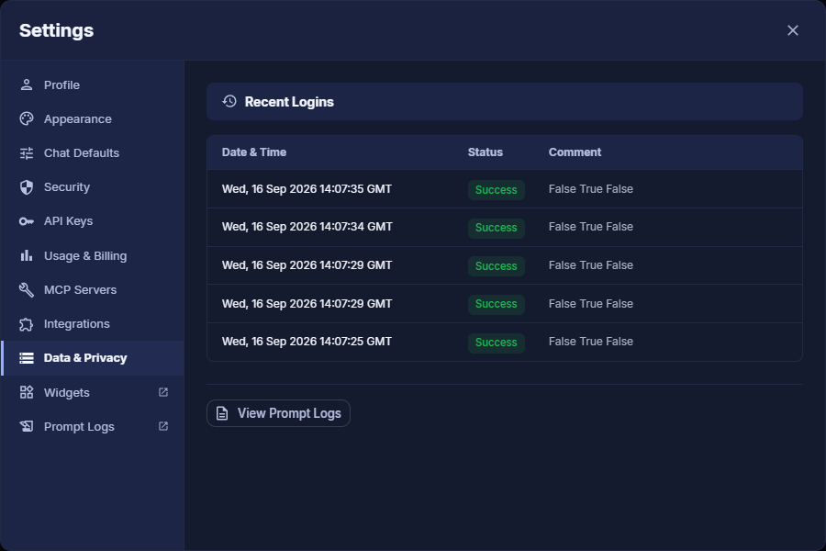Click the Data & Privacy storage icon
The height and width of the screenshot is (551, 826).
[x=27, y=358]
